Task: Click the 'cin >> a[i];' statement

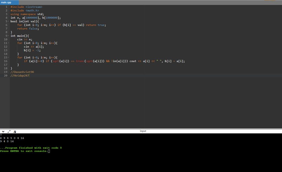Action: [x=34, y=47]
